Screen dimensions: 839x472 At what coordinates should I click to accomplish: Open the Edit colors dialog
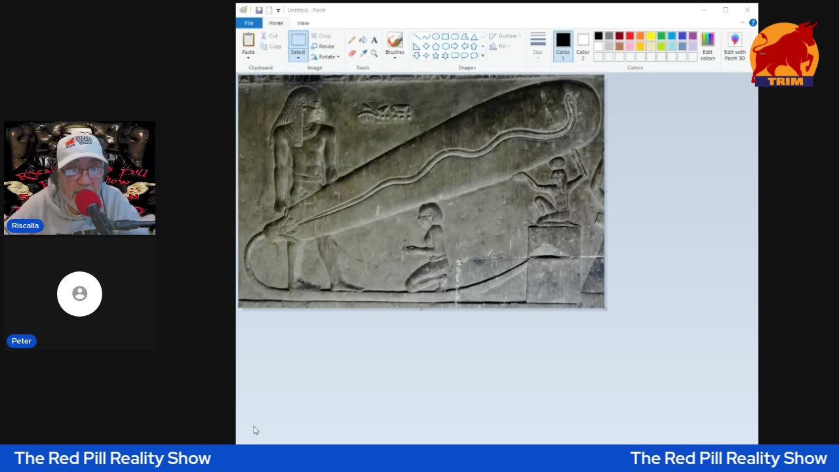[x=707, y=47]
